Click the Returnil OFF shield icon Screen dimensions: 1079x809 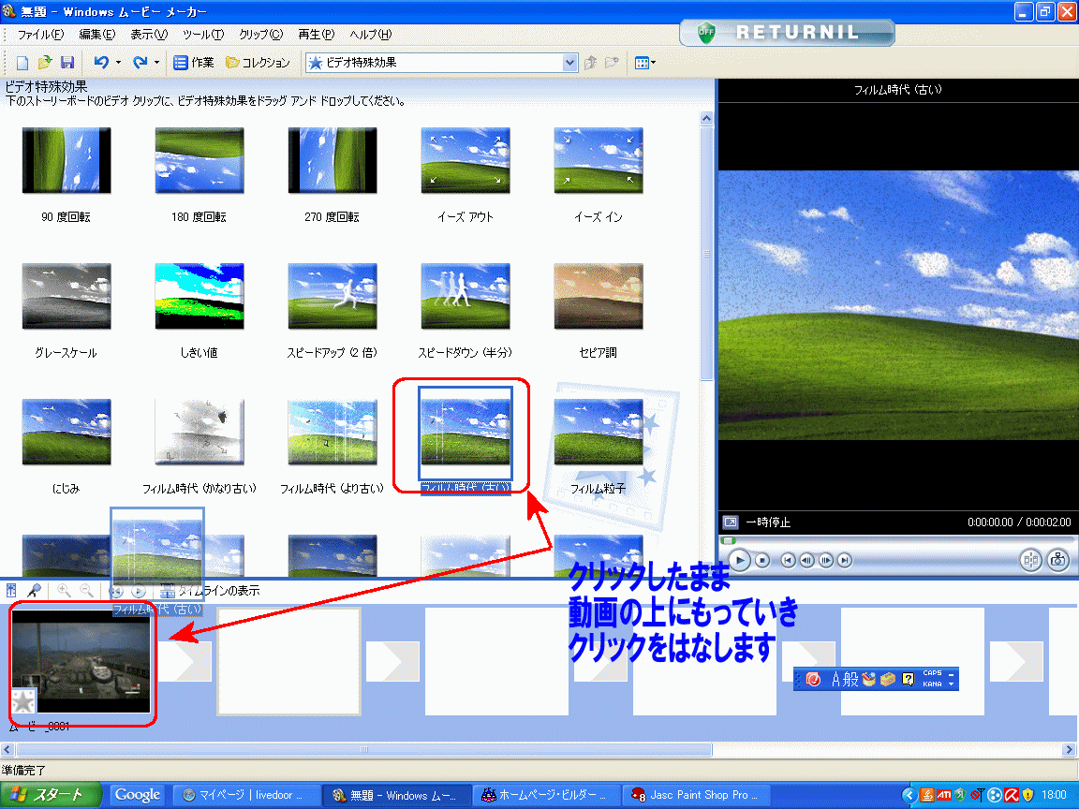point(706,32)
